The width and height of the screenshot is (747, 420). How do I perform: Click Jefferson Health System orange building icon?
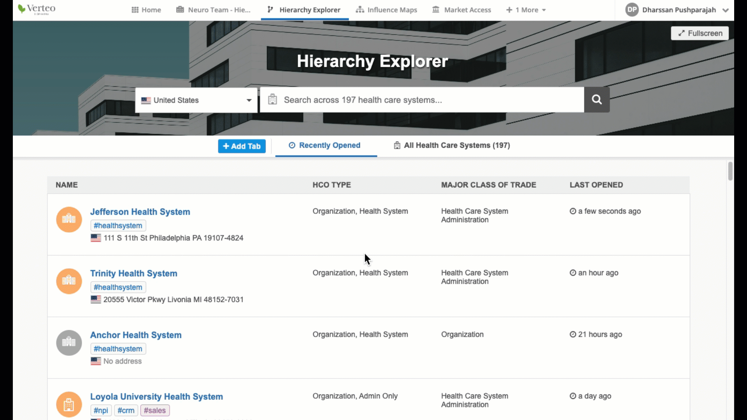(x=69, y=219)
